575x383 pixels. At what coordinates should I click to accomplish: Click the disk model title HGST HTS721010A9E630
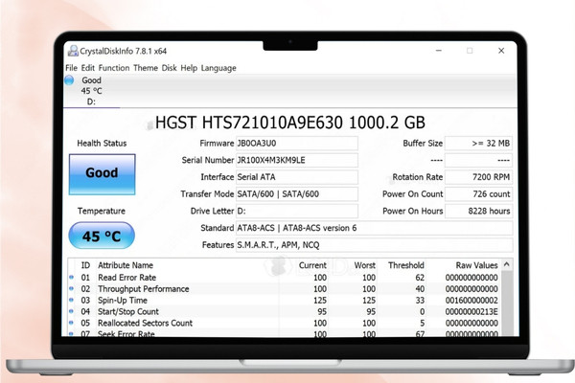(x=290, y=123)
